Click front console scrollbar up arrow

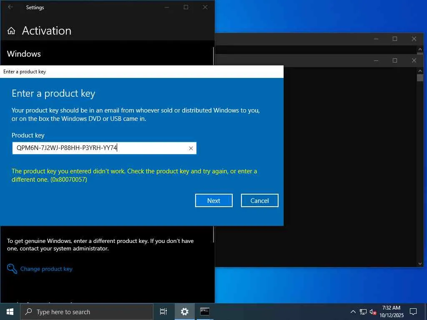point(420,71)
